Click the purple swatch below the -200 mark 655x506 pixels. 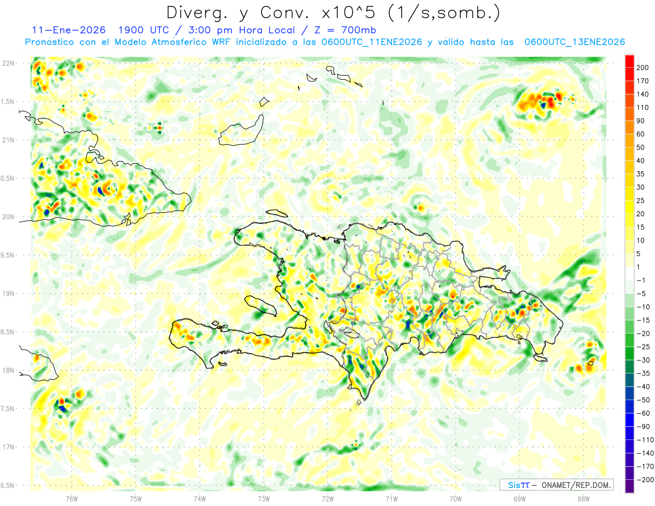629,486
